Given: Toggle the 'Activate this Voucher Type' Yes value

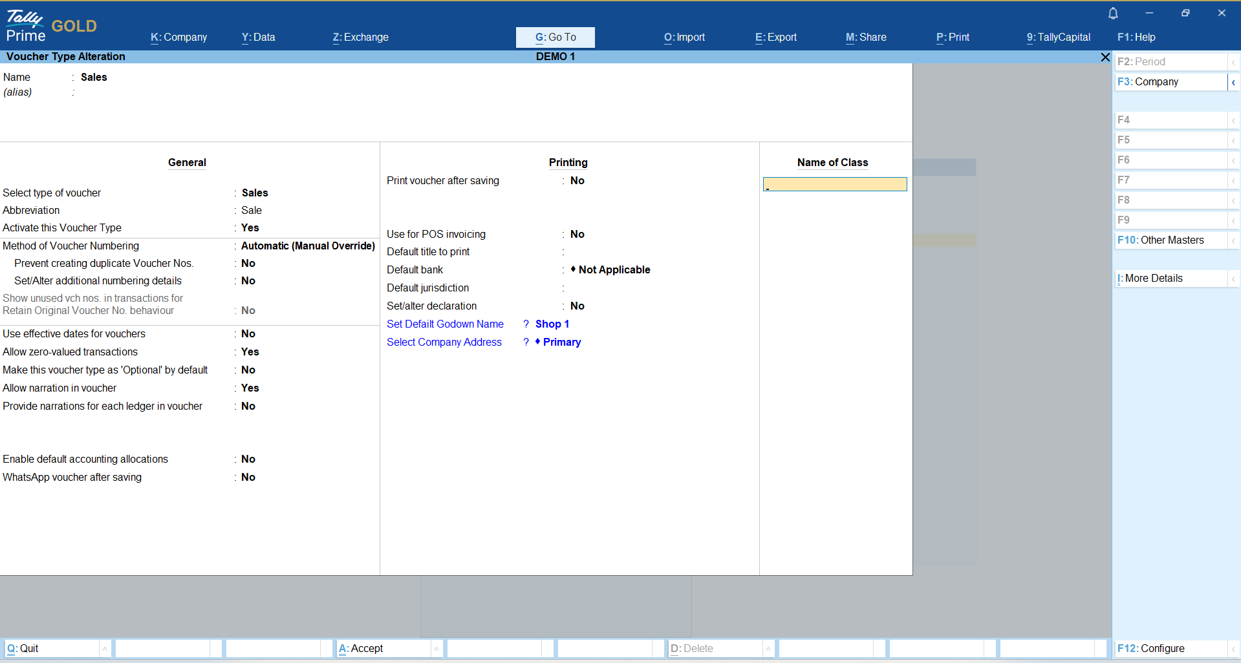Looking at the screenshot, I should tap(250, 228).
